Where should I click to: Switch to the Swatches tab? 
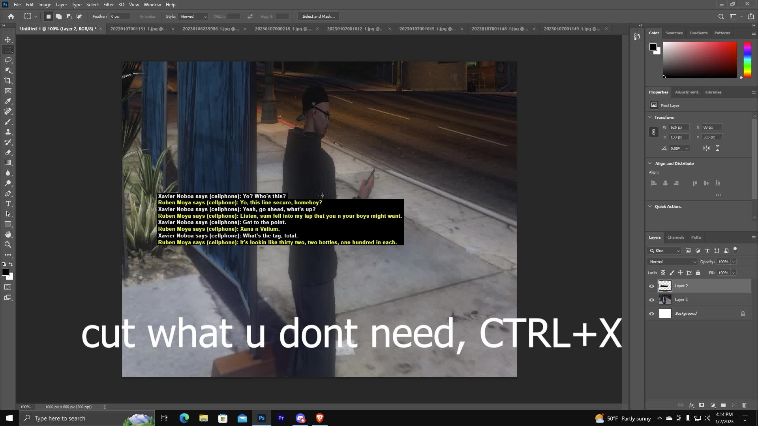(x=674, y=33)
